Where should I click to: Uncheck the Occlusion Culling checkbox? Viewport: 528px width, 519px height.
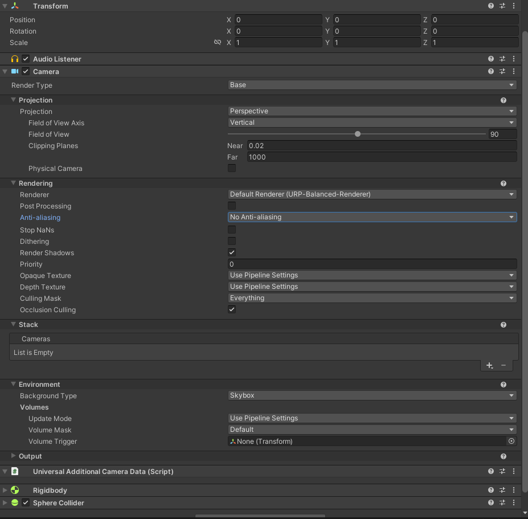point(232,309)
